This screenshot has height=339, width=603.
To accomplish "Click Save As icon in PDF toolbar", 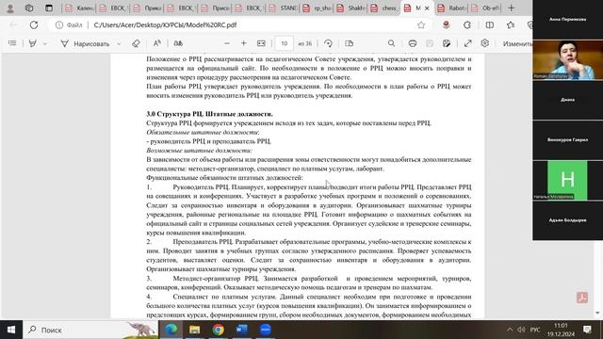I will [447, 43].
